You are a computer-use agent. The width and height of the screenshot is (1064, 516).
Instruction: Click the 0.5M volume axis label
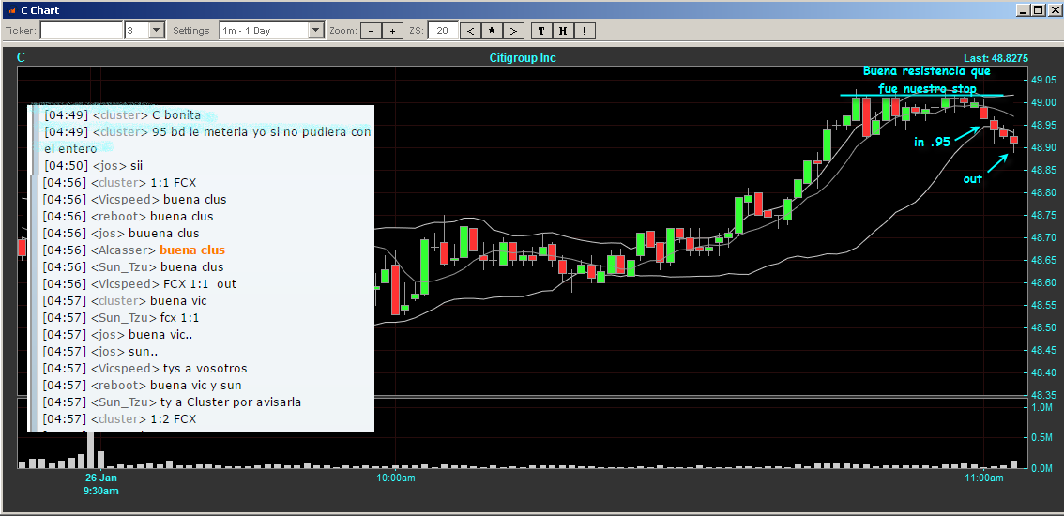[x=1042, y=437]
